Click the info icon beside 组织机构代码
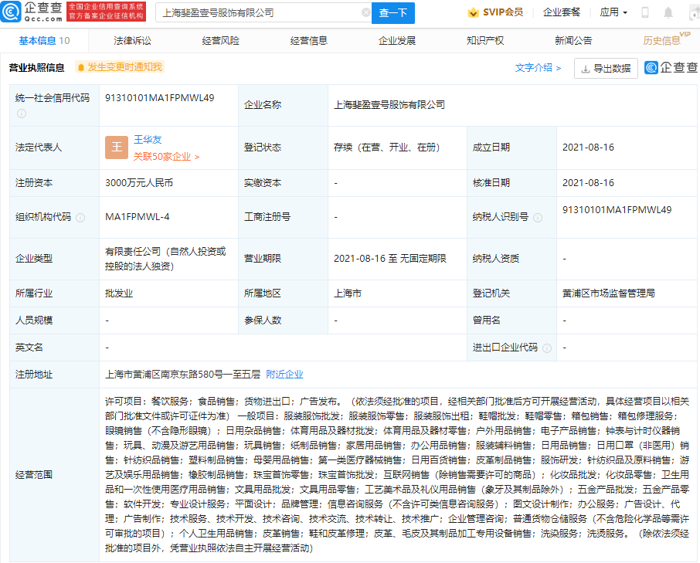 coord(80,218)
